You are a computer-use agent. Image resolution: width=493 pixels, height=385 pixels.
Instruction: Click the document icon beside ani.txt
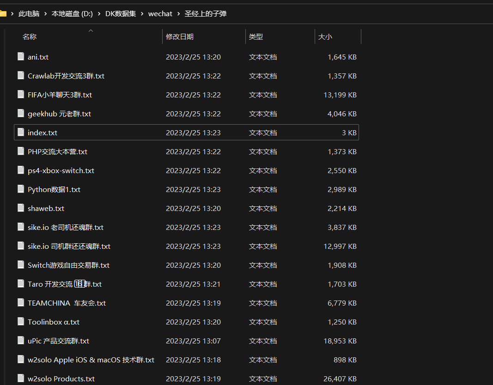pos(20,57)
